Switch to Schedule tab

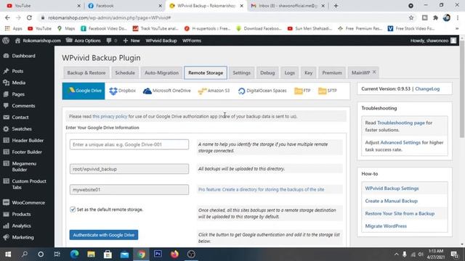pyautogui.click(x=125, y=72)
